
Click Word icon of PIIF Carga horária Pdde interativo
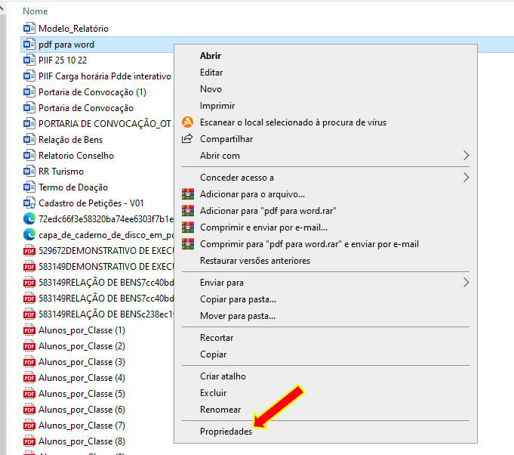(x=29, y=76)
